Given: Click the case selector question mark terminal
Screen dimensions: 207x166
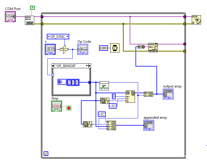Looking at the screenshot, I should (53, 75).
